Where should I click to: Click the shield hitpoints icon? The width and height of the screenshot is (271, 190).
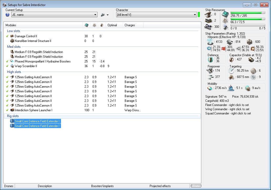[x=211, y=42]
